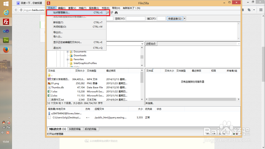Toggle the queued file checkbox for C:\Users\lolg
265x149 pixels.
[x=49, y=117]
